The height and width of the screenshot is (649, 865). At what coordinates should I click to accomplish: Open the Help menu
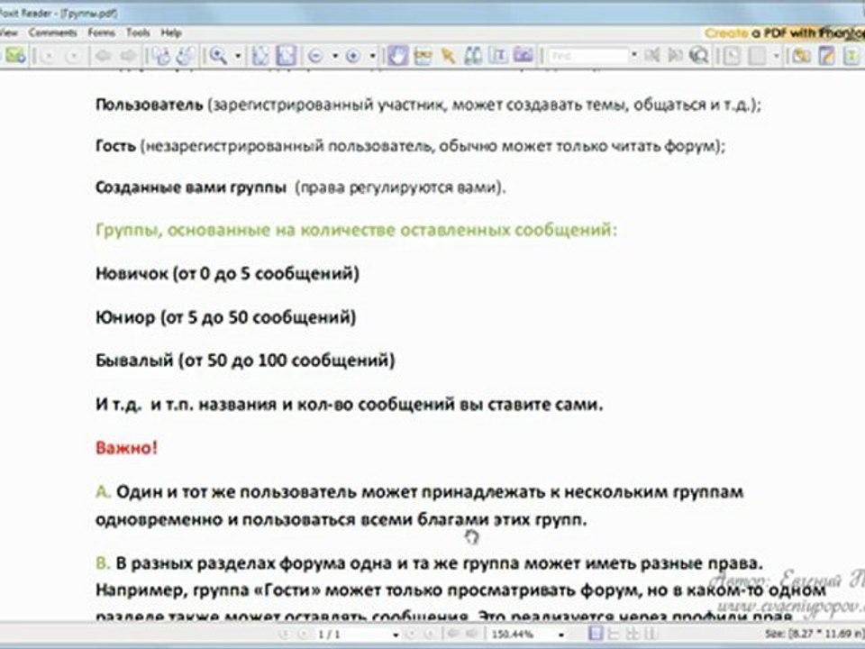pos(171,32)
